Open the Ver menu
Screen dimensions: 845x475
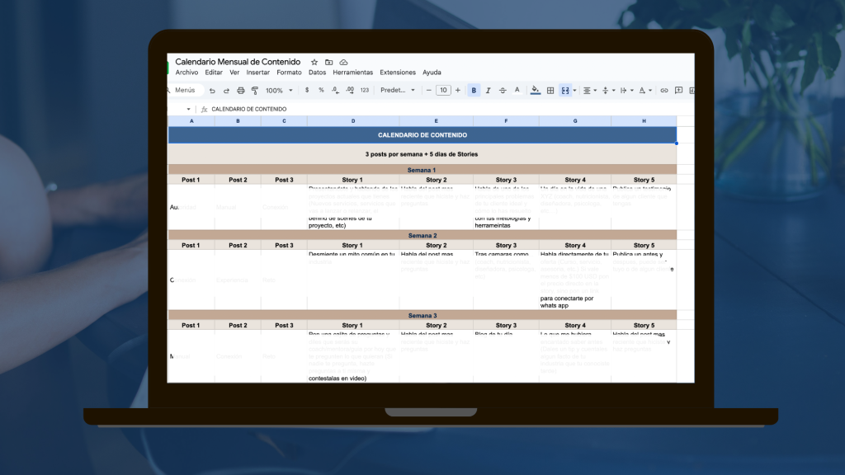[234, 73]
